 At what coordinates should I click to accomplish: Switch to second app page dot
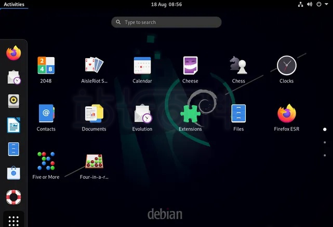[x=325, y=143]
